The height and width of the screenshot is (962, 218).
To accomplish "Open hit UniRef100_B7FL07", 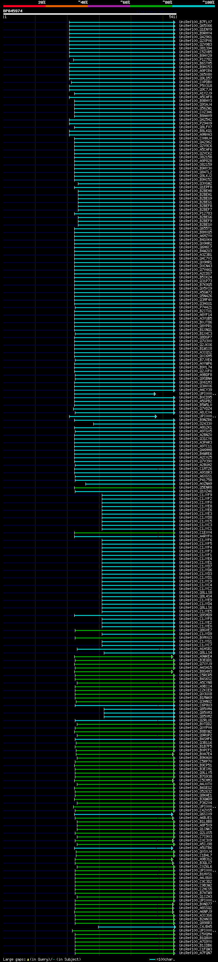I will (195, 22).
